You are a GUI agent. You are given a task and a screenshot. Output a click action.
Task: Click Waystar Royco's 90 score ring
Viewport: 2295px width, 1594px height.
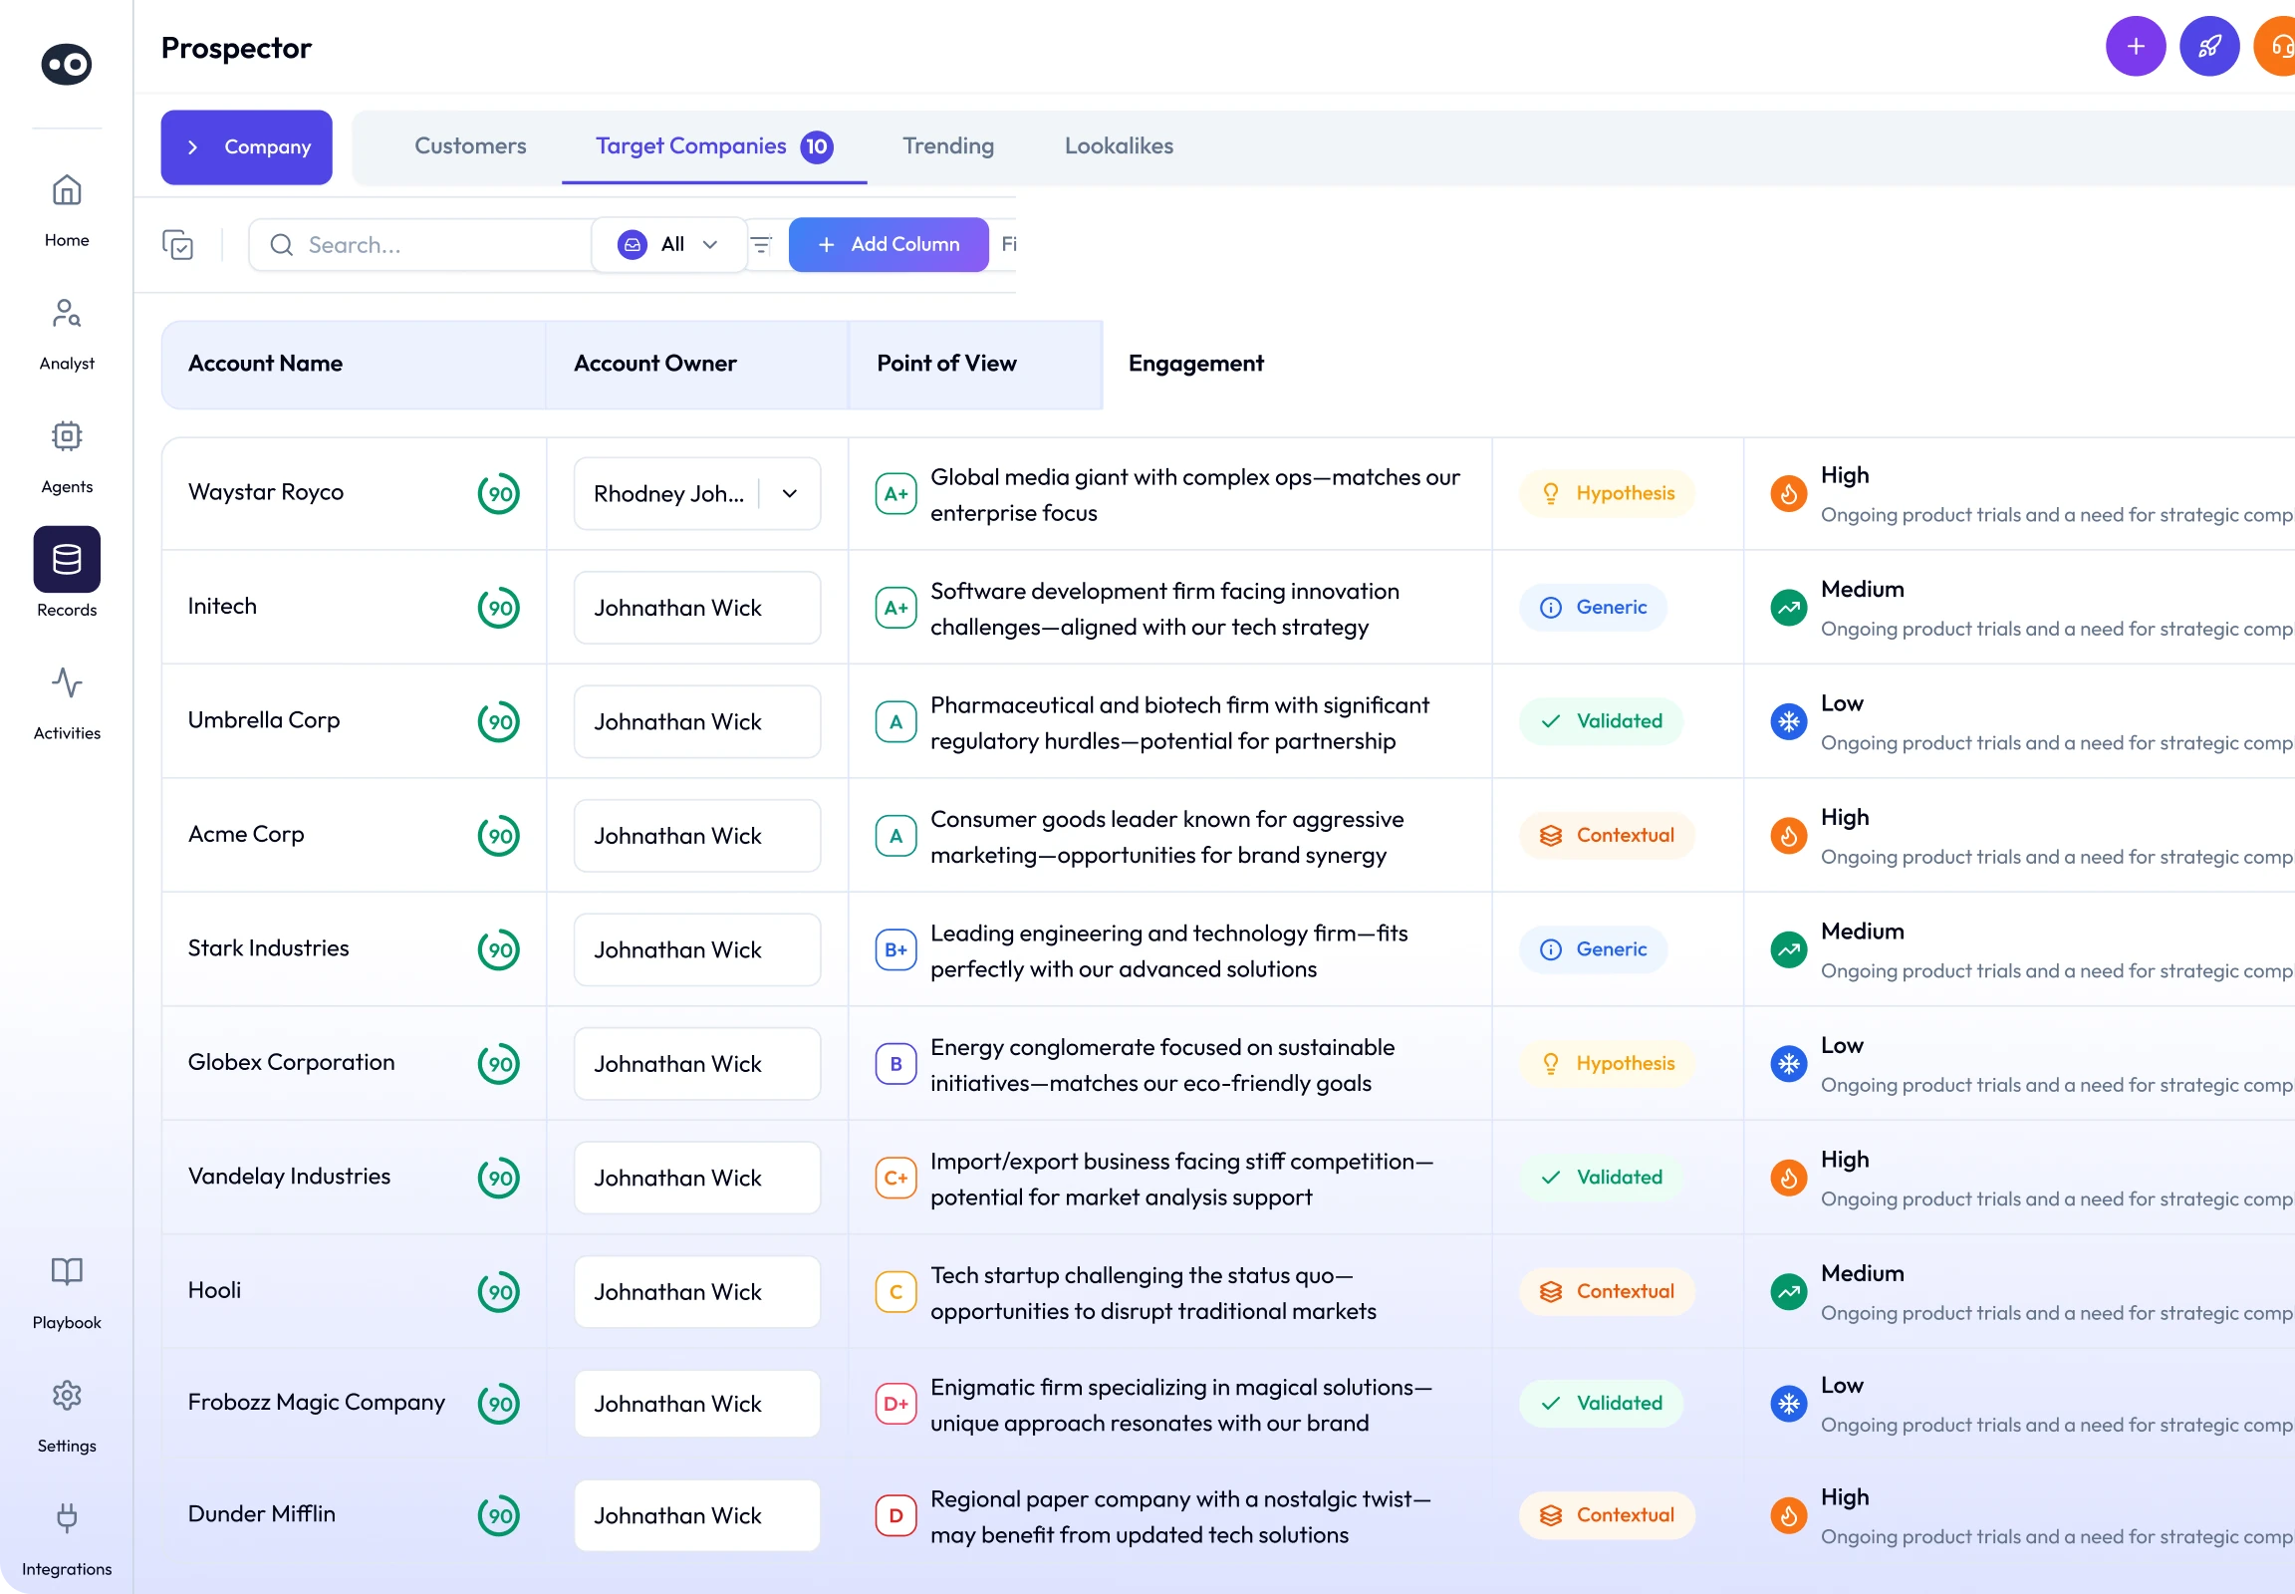(x=499, y=493)
